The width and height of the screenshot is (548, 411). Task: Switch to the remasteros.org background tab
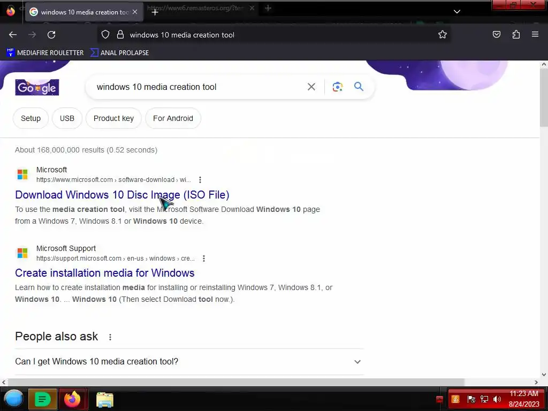point(195,7)
